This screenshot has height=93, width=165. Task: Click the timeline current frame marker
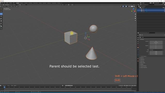pos(4,87)
